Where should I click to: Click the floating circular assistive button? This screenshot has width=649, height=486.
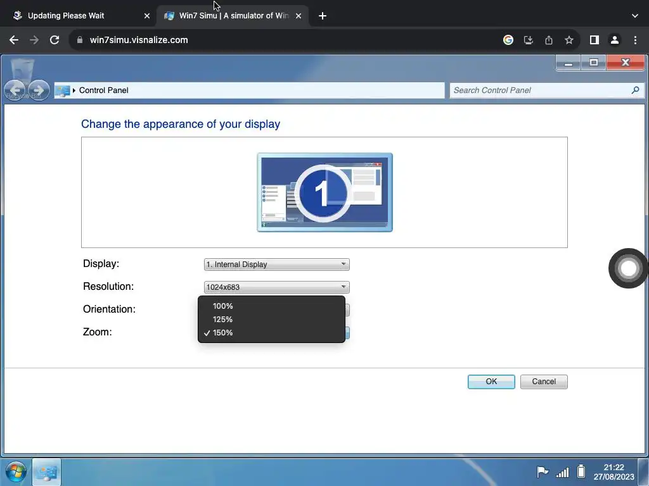click(x=628, y=268)
